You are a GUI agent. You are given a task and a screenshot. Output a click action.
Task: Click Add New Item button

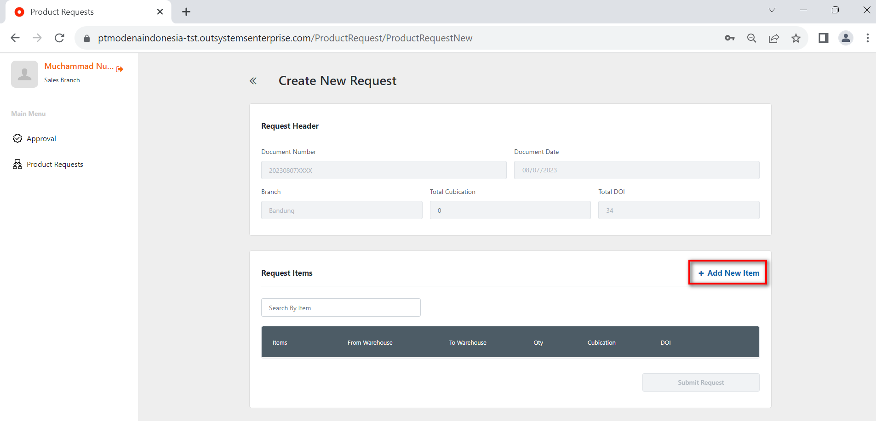(x=728, y=273)
